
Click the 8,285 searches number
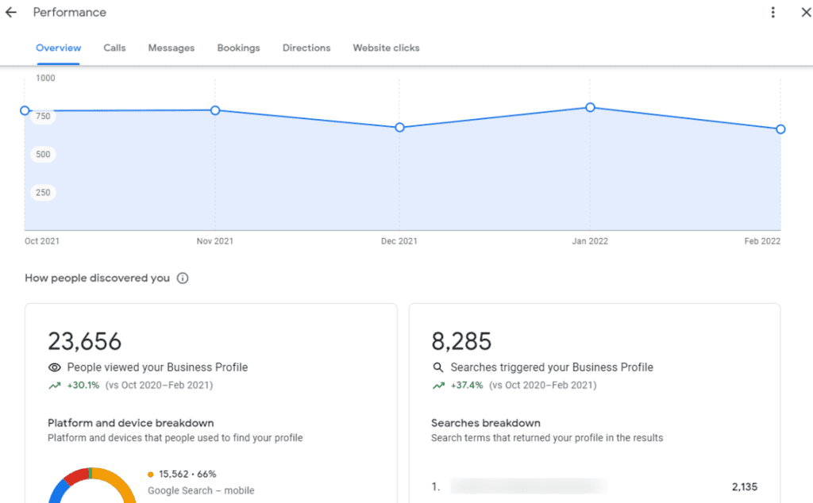click(x=461, y=341)
